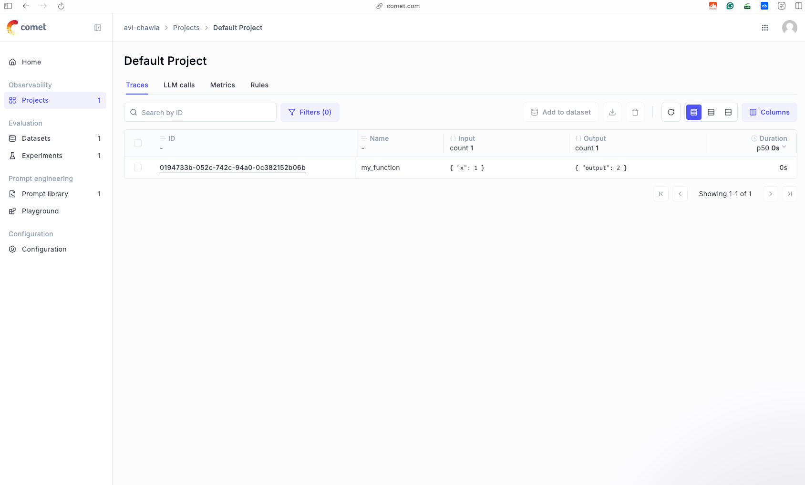Switch to large row height view
Viewport: 805px width, 485px height.
coord(728,112)
